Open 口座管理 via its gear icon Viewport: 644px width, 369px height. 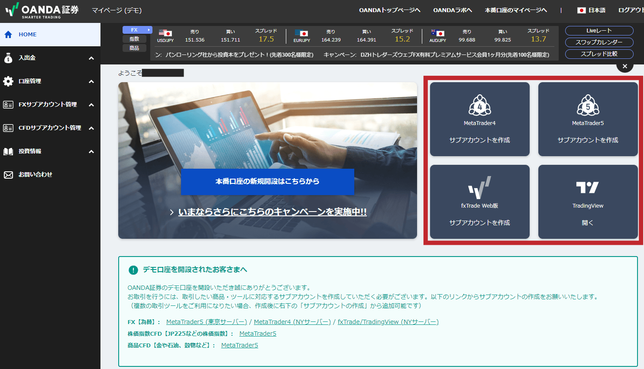(8, 81)
